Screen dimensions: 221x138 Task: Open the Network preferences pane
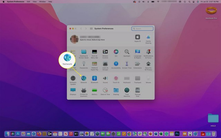[x=84, y=79]
